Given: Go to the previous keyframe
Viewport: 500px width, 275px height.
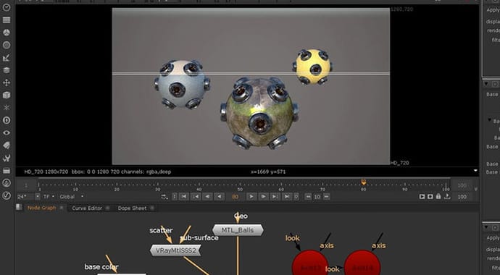Looking at the screenshot, I should click(196, 197).
